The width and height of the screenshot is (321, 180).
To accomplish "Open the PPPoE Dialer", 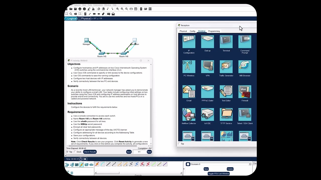I will tap(207, 93).
